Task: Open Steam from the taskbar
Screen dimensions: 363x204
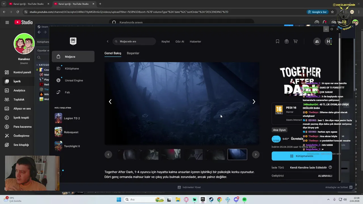Action: [x=211, y=199]
